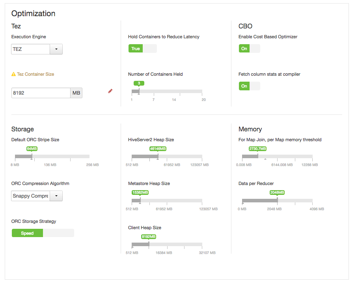Click the 2048MB Data per Reducer value tooltip
Screen dimensions: 356x286
277,193
